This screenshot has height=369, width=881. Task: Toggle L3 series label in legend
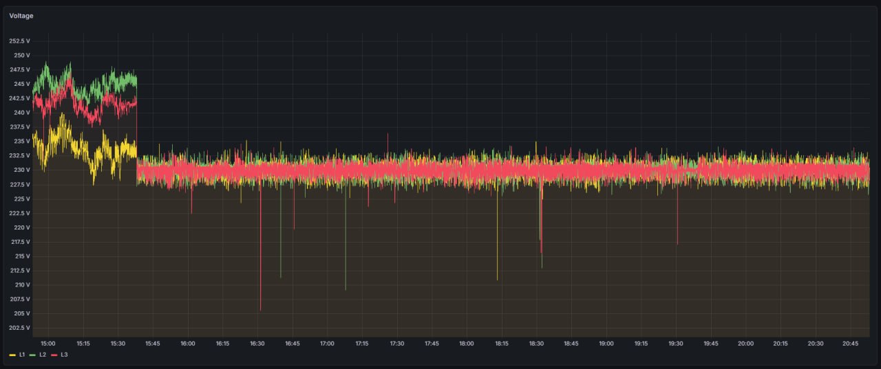pyautogui.click(x=64, y=355)
